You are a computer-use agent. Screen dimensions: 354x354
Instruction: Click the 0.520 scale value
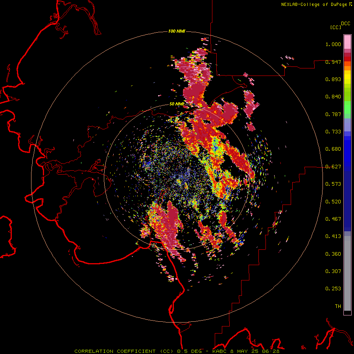[x=333, y=202]
